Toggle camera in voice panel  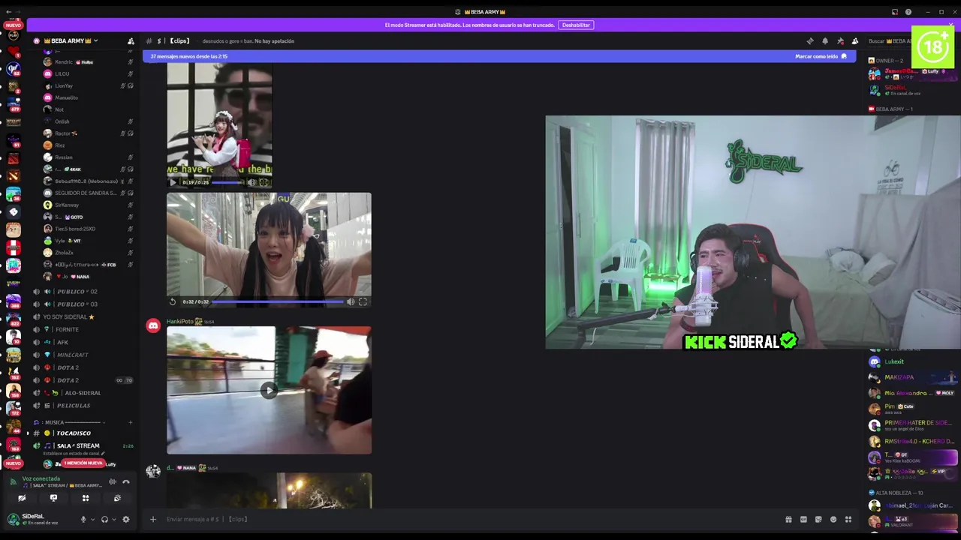22,498
